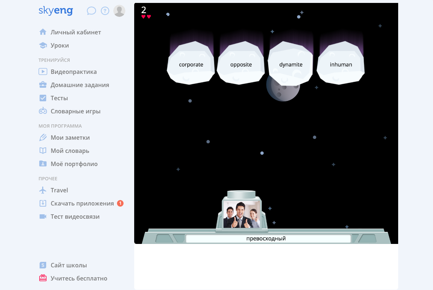
Task: Open the help question mark icon
Action: point(105,11)
